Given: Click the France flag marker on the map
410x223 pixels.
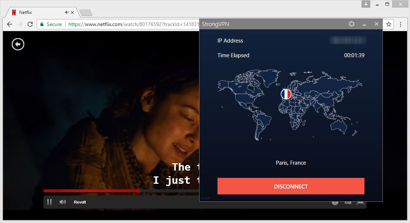Looking at the screenshot, I should coord(286,94).
